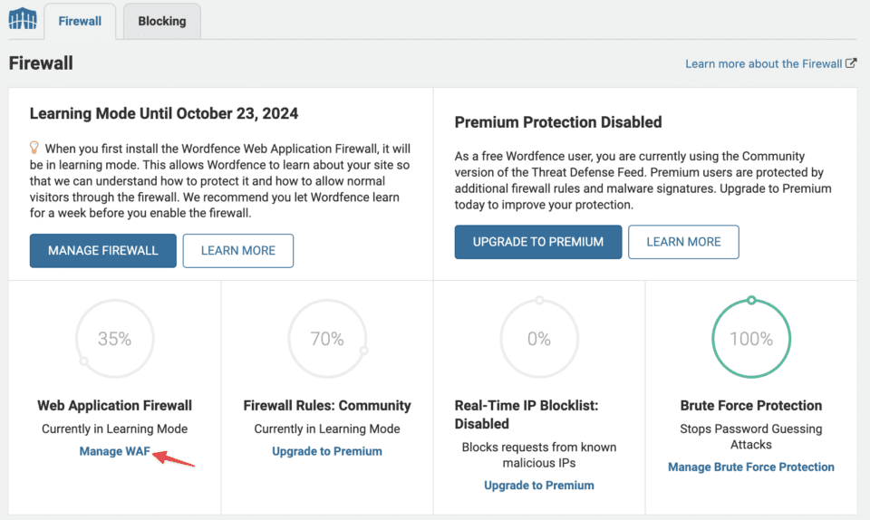Open the Blocking tab
Image resolution: width=870 pixels, height=520 pixels.
(161, 21)
